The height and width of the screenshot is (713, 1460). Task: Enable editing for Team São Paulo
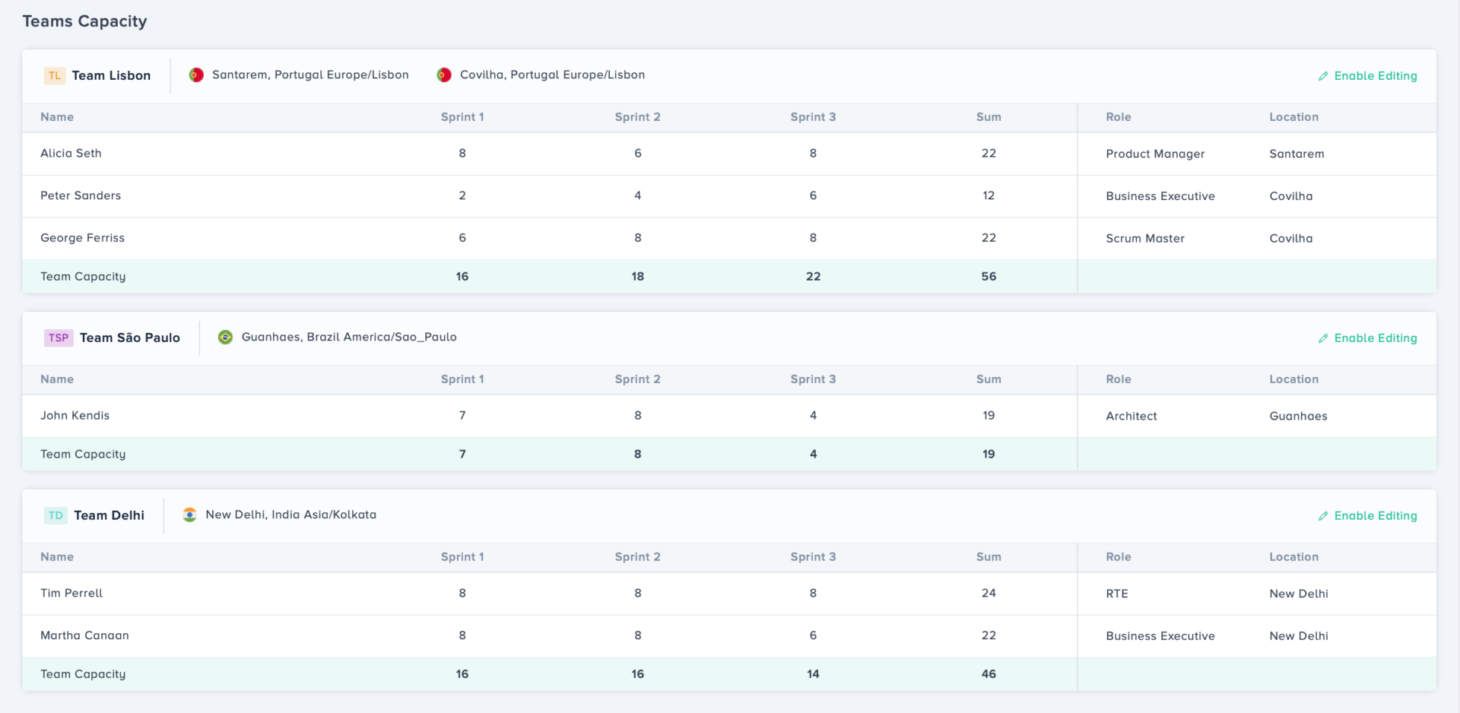tap(1375, 338)
